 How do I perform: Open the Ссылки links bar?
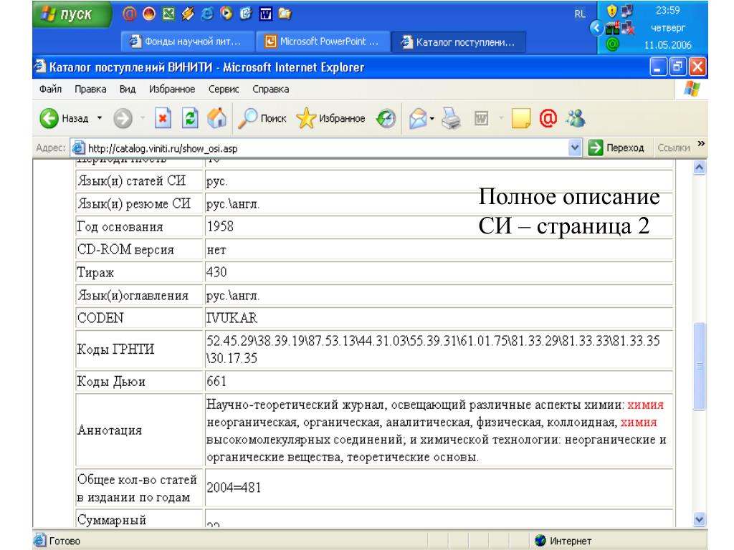pos(673,148)
